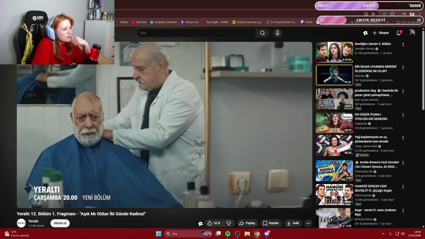Like the video showing 52 B
The height and width of the screenshot is (239, 425).
(x=213, y=223)
